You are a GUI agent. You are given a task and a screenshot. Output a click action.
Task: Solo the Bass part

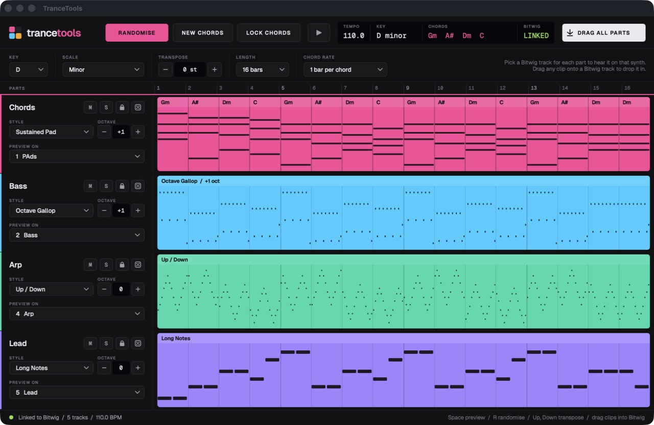click(x=106, y=186)
